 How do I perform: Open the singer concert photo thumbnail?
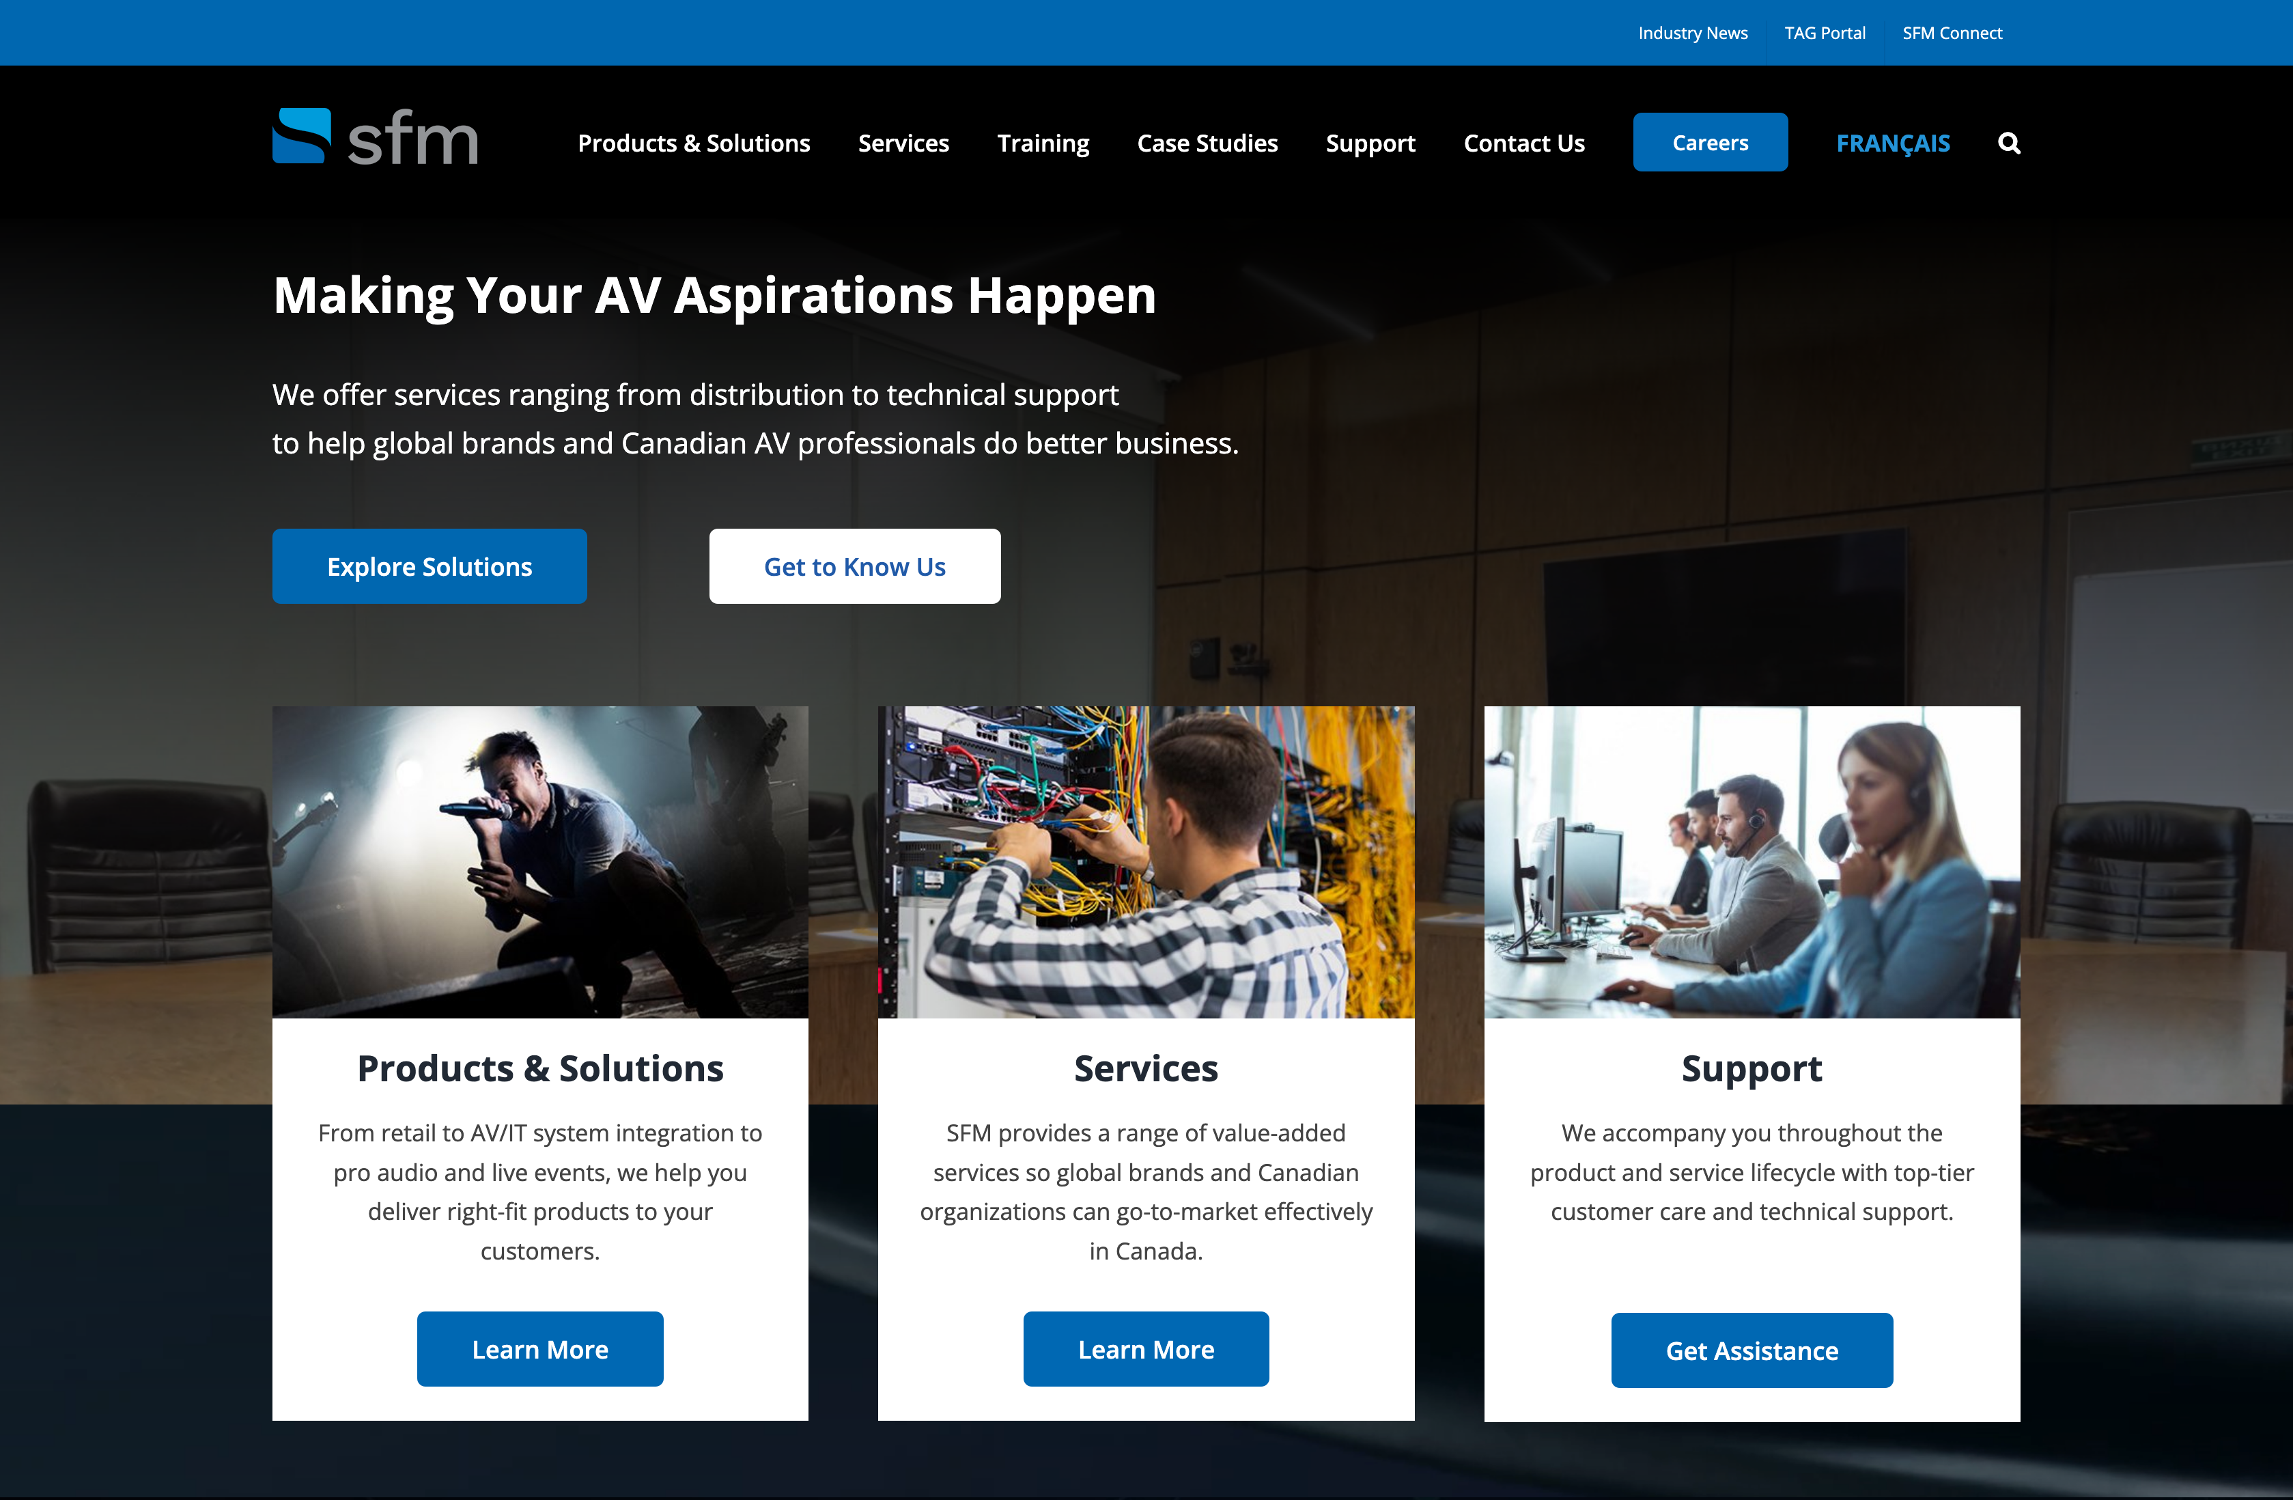click(541, 862)
